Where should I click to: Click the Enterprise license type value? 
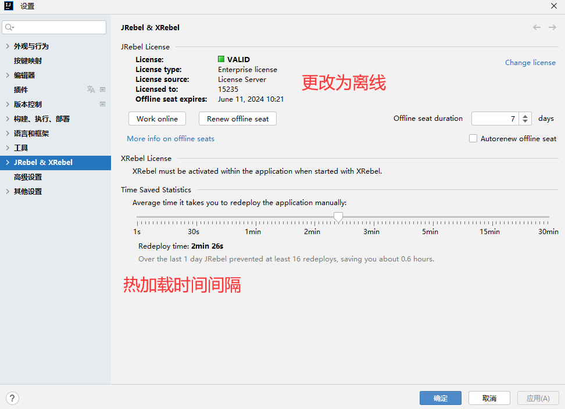(x=248, y=70)
